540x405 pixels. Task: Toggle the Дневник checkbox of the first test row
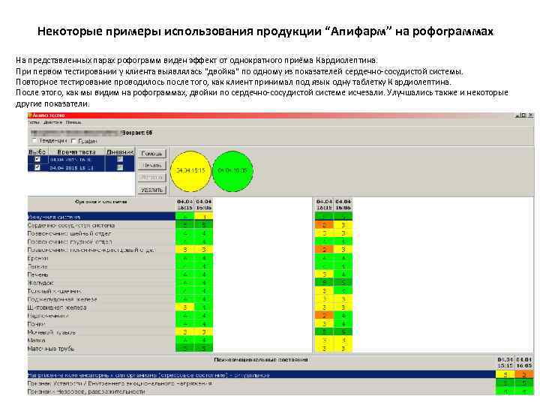coord(120,159)
